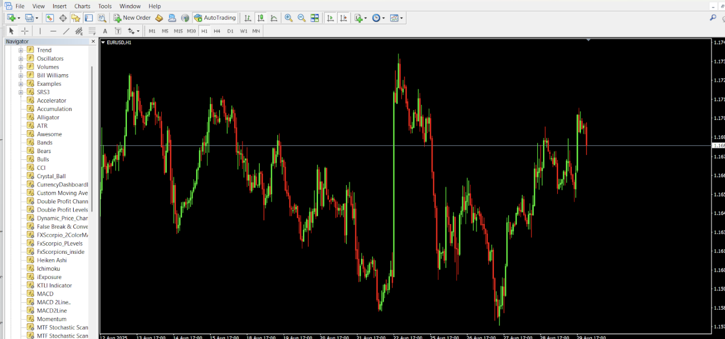
Task: Expand the Bill Williams indicators folder
Action: [x=21, y=76]
